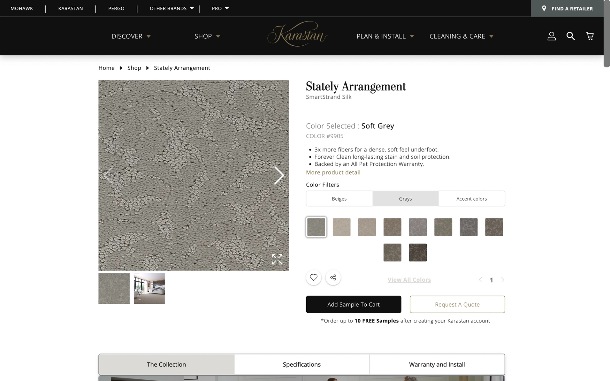Enable the Accent colors filter

tap(471, 199)
